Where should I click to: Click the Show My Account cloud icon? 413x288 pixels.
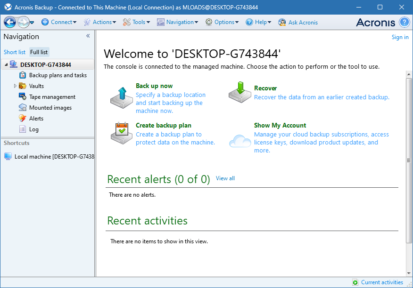point(240,141)
